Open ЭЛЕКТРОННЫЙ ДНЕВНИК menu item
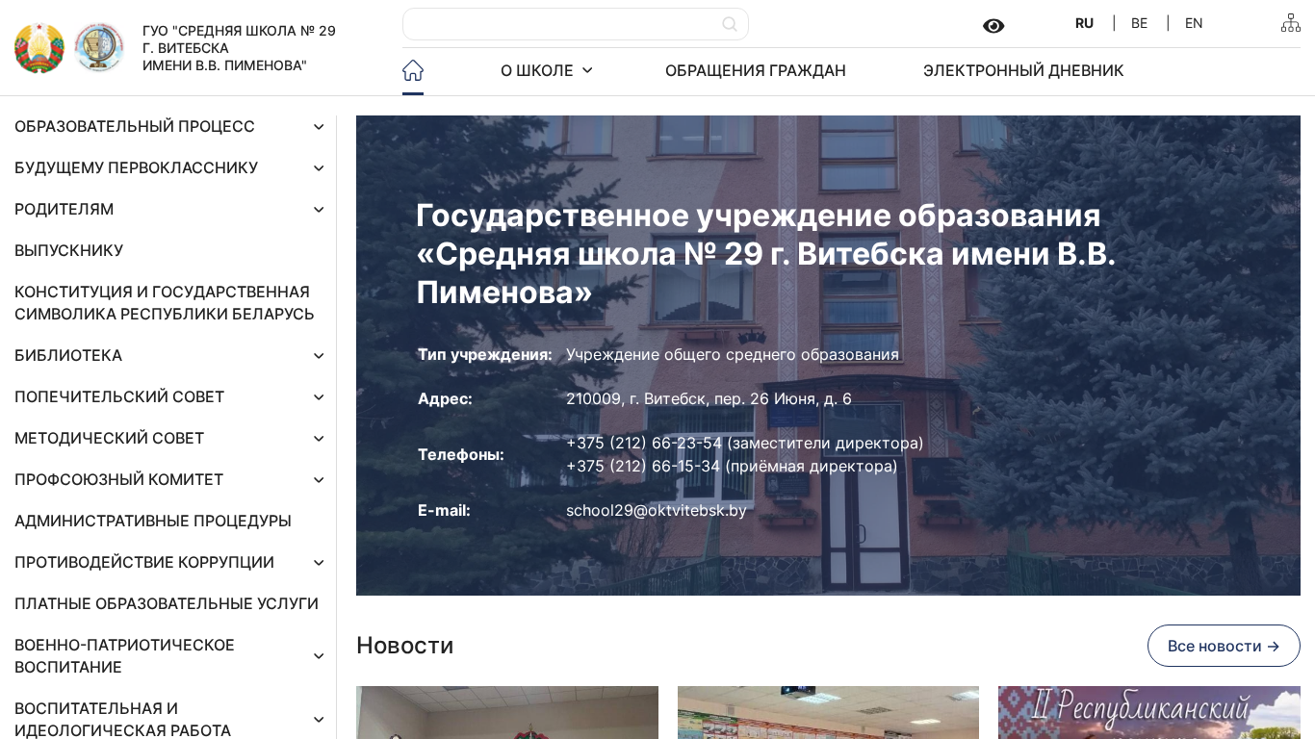The height and width of the screenshot is (739, 1315). pos(1022,70)
